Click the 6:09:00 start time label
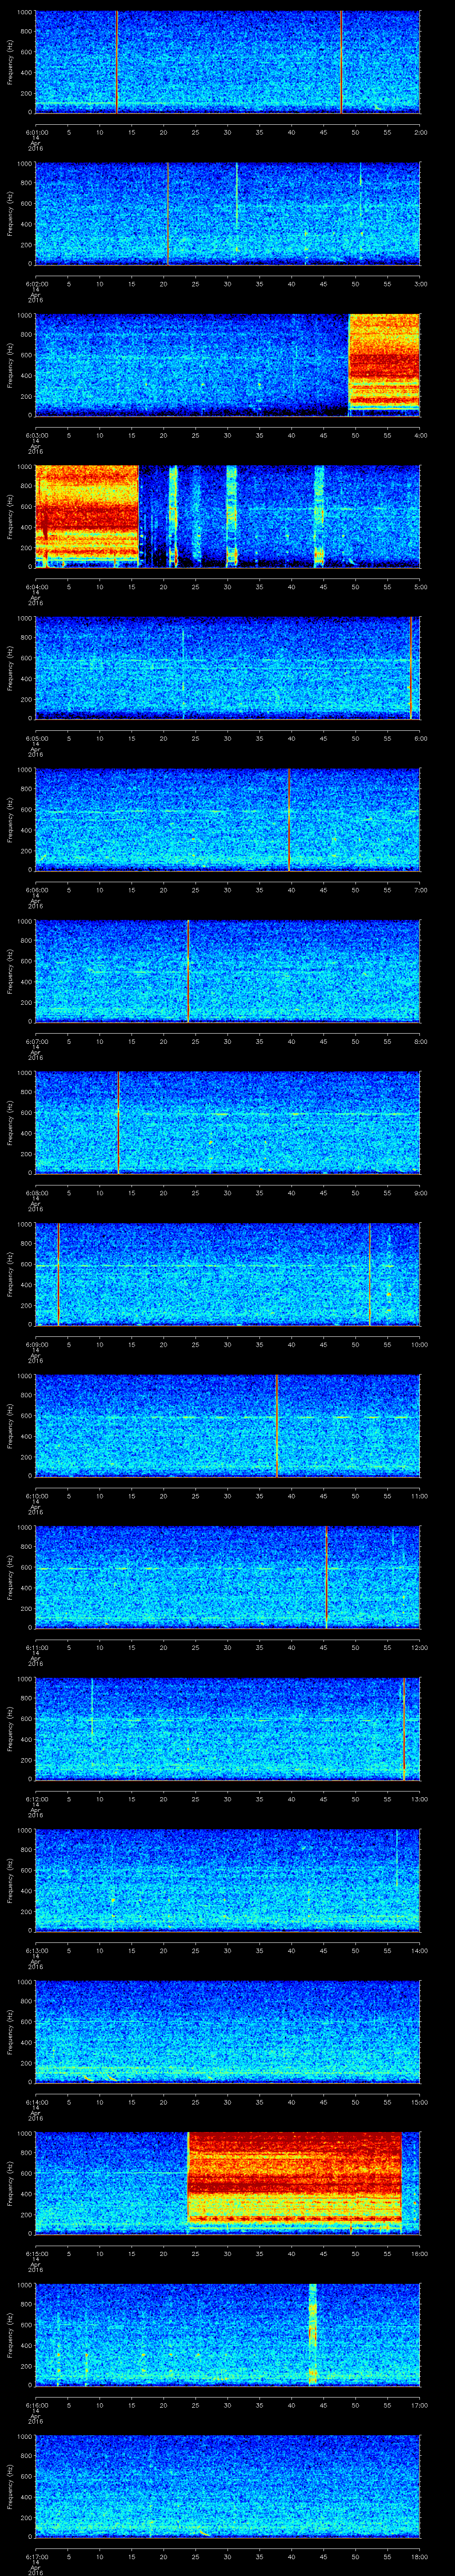This screenshot has height=2576, width=455. 36,1345
